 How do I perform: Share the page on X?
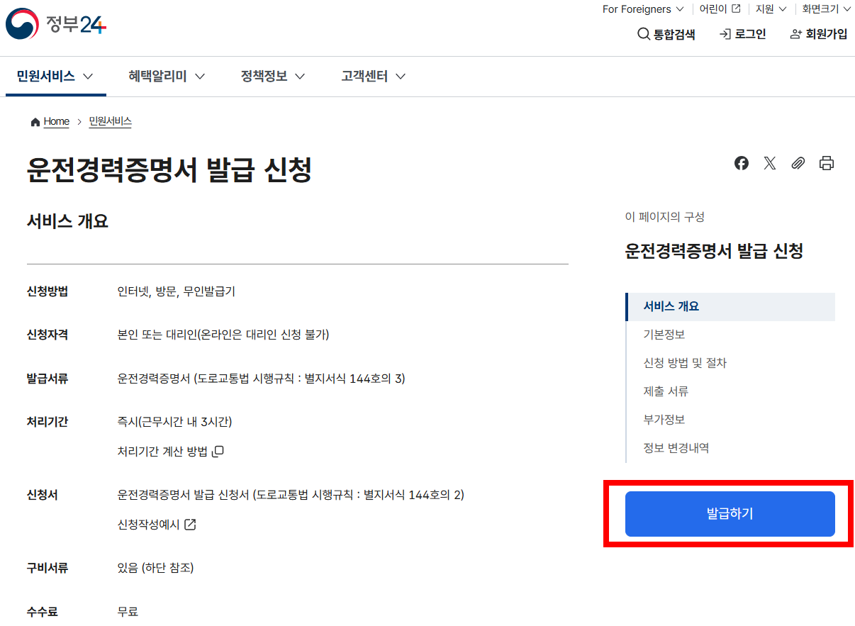pos(770,163)
